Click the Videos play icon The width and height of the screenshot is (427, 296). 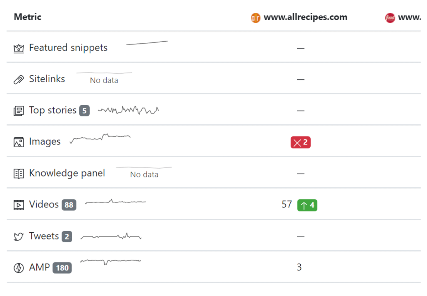point(19,205)
